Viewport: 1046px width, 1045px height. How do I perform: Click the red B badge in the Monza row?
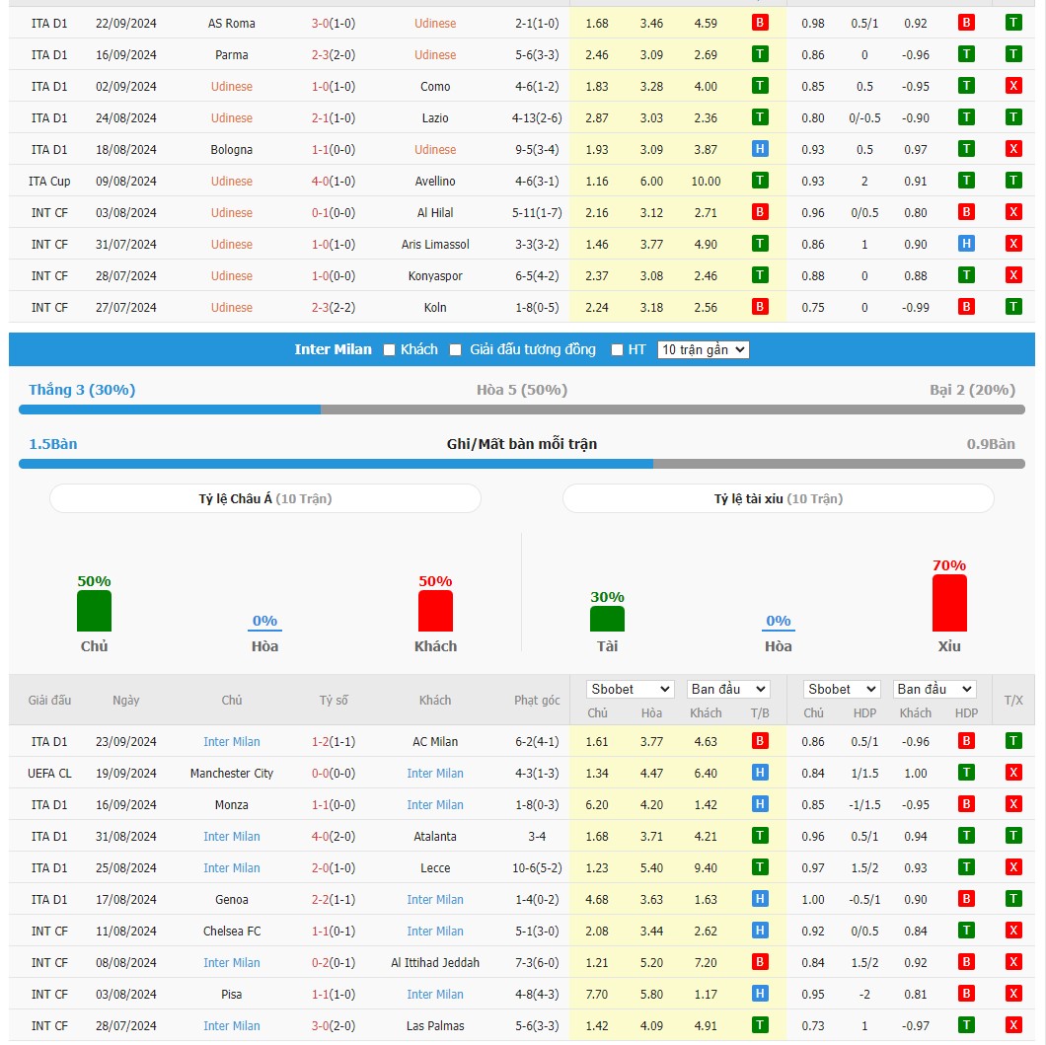[x=965, y=804]
